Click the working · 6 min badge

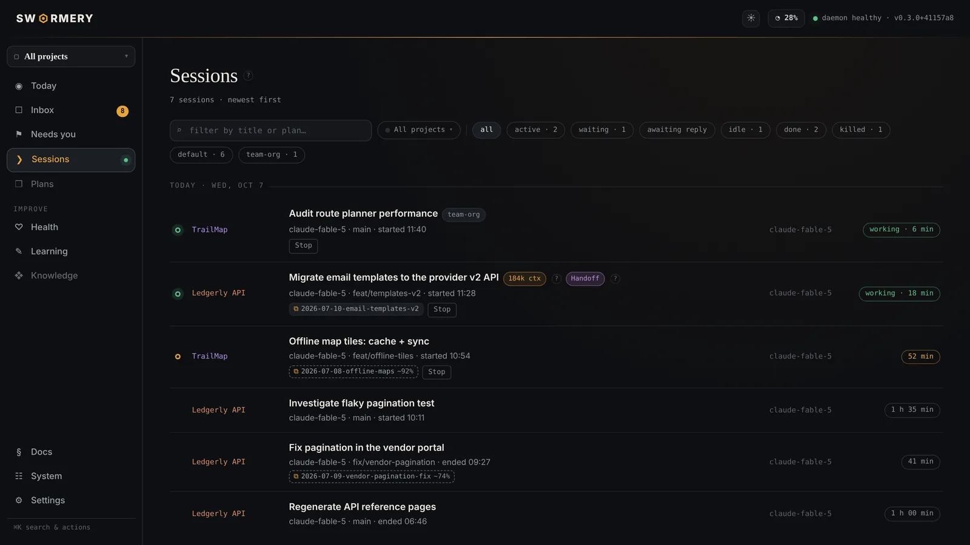(x=901, y=230)
